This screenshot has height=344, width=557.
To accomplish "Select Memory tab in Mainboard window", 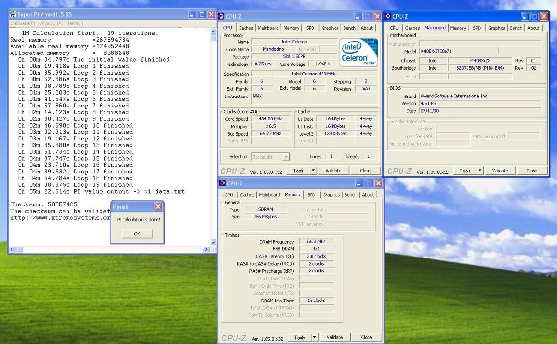I will coord(458,28).
